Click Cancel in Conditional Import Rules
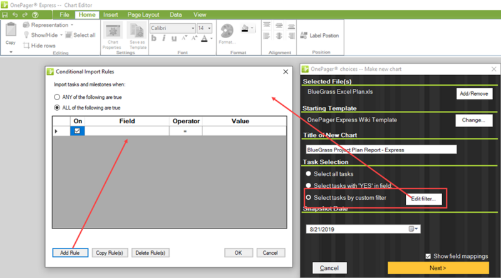 click(271, 253)
